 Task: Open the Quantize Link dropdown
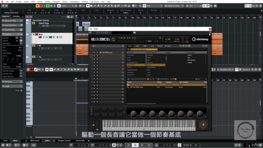226,69
